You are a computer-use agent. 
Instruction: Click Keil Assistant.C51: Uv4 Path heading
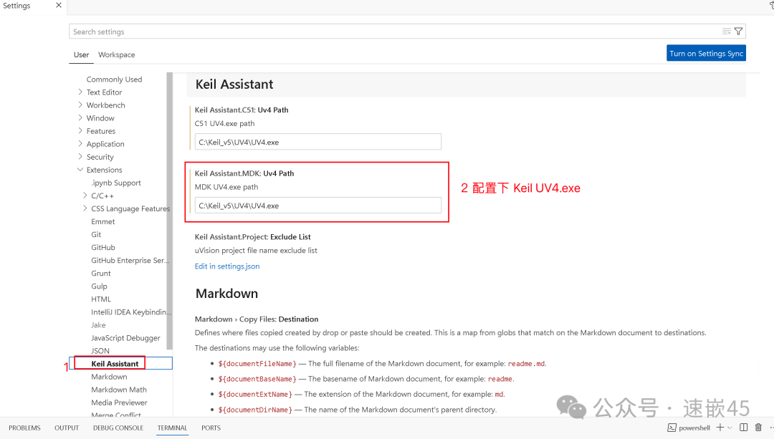242,110
